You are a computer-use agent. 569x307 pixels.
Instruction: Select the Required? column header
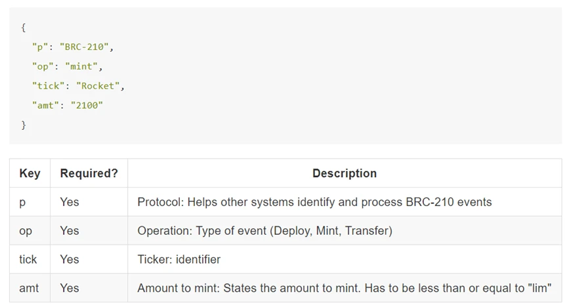89,173
